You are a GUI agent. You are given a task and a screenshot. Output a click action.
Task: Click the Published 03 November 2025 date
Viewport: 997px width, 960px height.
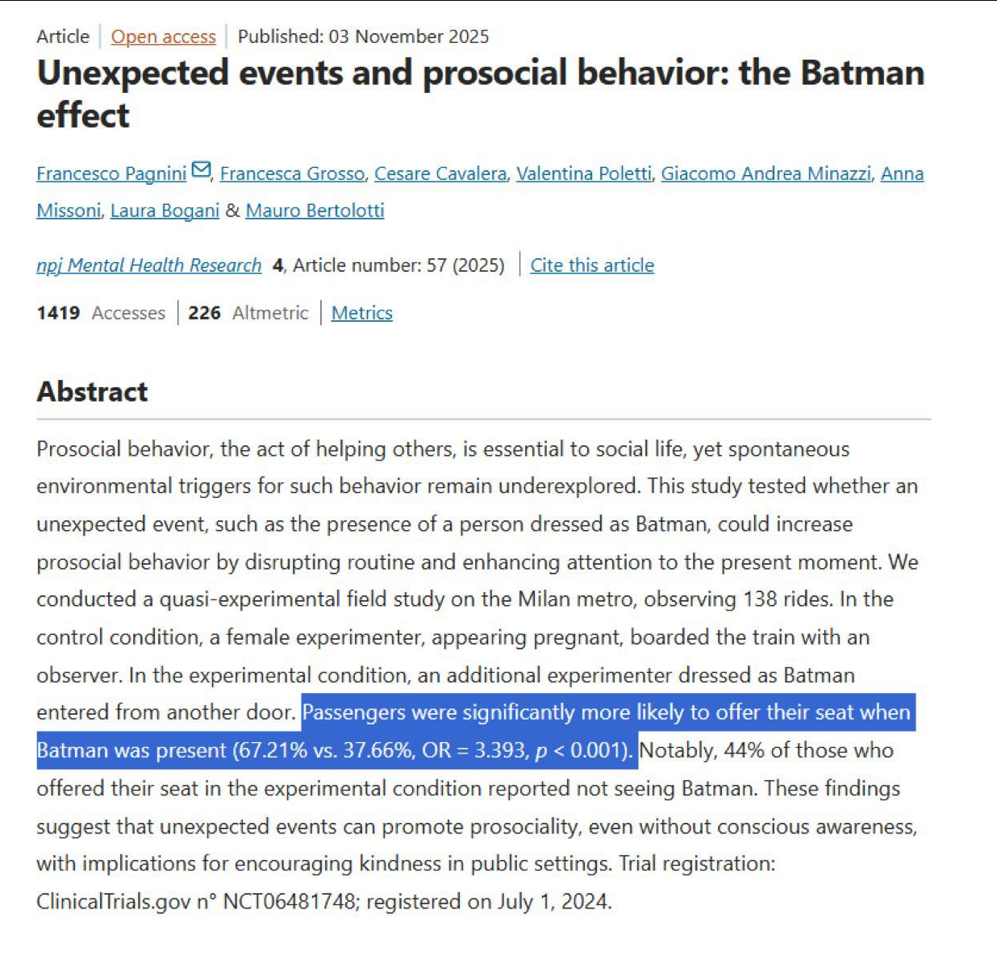point(363,37)
